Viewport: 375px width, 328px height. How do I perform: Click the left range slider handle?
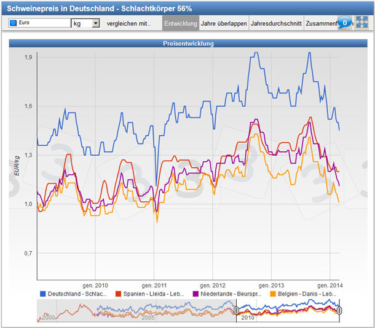236,311
